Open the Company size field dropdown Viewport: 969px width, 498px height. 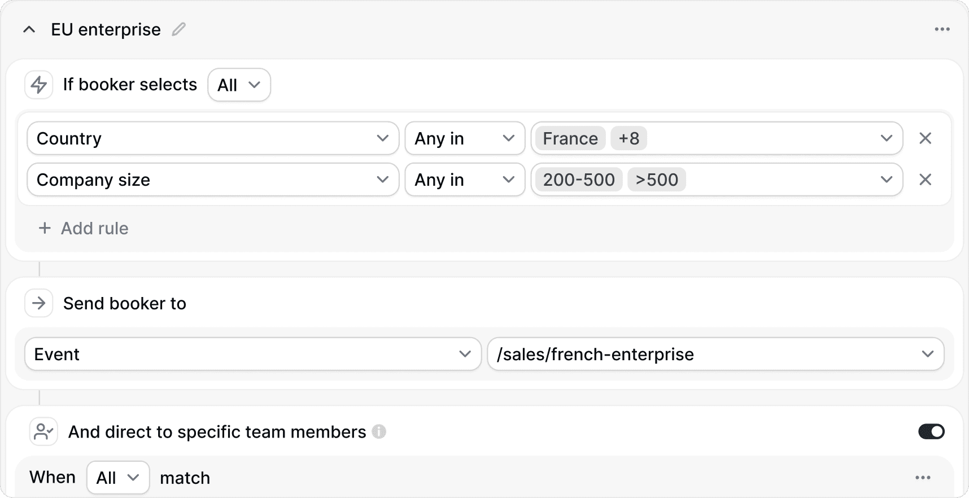point(213,180)
